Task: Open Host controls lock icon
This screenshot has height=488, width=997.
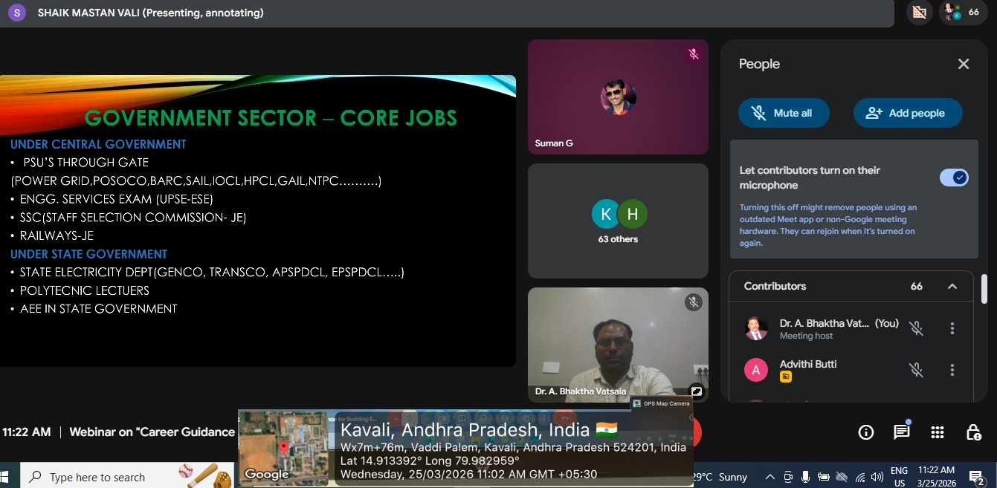Action: 973,432
